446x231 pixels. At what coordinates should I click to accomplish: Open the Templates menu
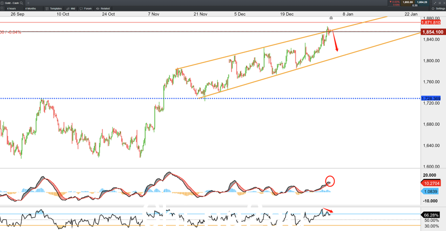tap(54, 9)
